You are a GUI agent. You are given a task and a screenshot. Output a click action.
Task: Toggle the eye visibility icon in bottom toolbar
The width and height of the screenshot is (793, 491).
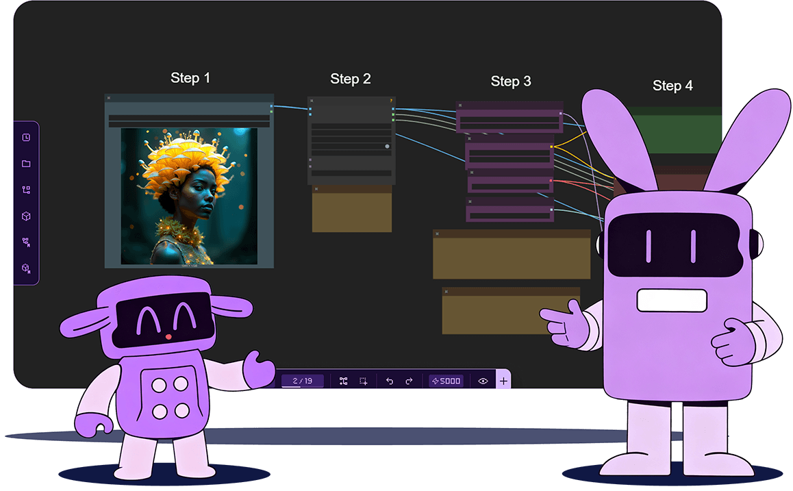pos(483,380)
